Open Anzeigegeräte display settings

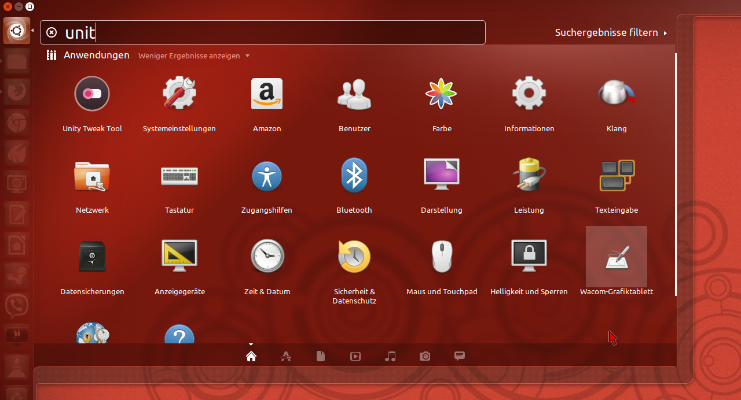point(179,256)
